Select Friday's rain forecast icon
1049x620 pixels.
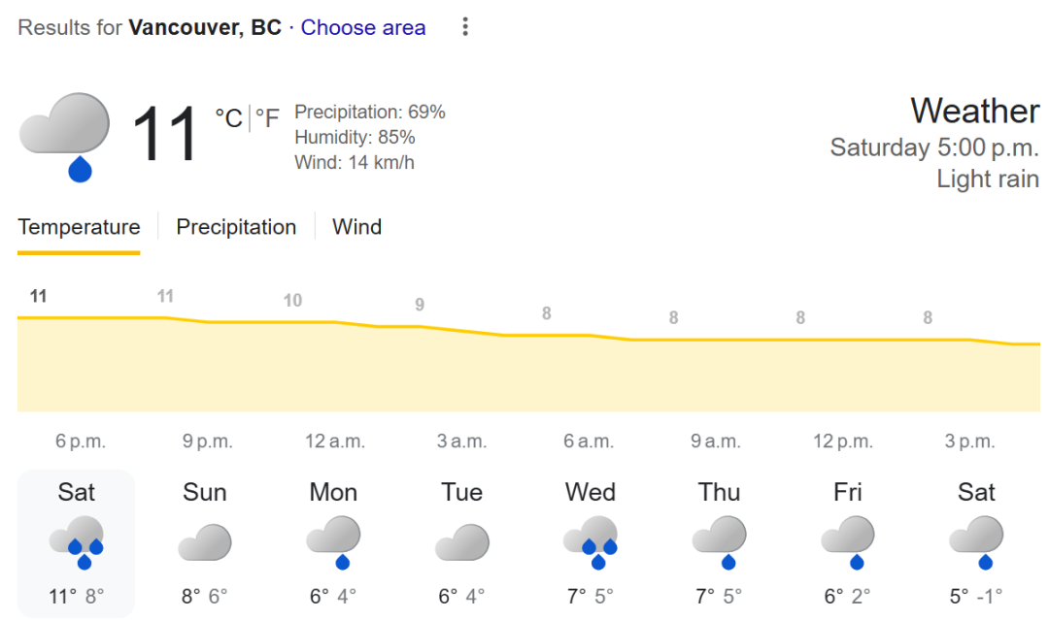848,541
